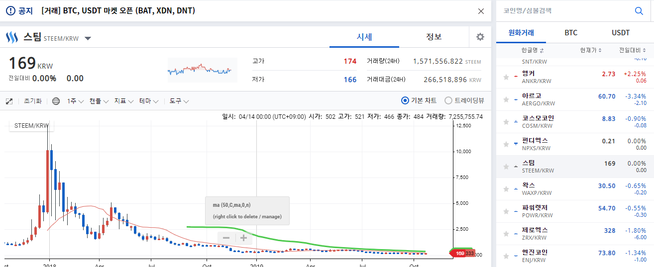Switch to the 시세 tab
The width and height of the screenshot is (654, 267).
pos(364,37)
